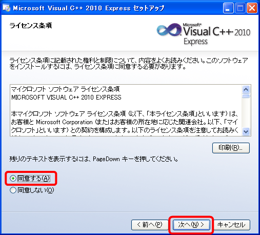Open the print dialog with 印刷(R)... button
The height and width of the screenshot is (235, 260).
point(231,148)
